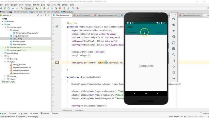This screenshot has width=209, height=118.
Task: Click the scroll-from-source target icon in project panel
Action: pyautogui.click(x=38, y=15)
